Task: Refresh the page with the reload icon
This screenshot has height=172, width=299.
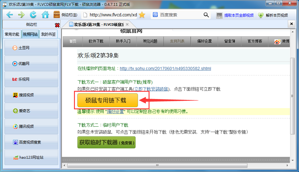Action: click(x=33, y=15)
